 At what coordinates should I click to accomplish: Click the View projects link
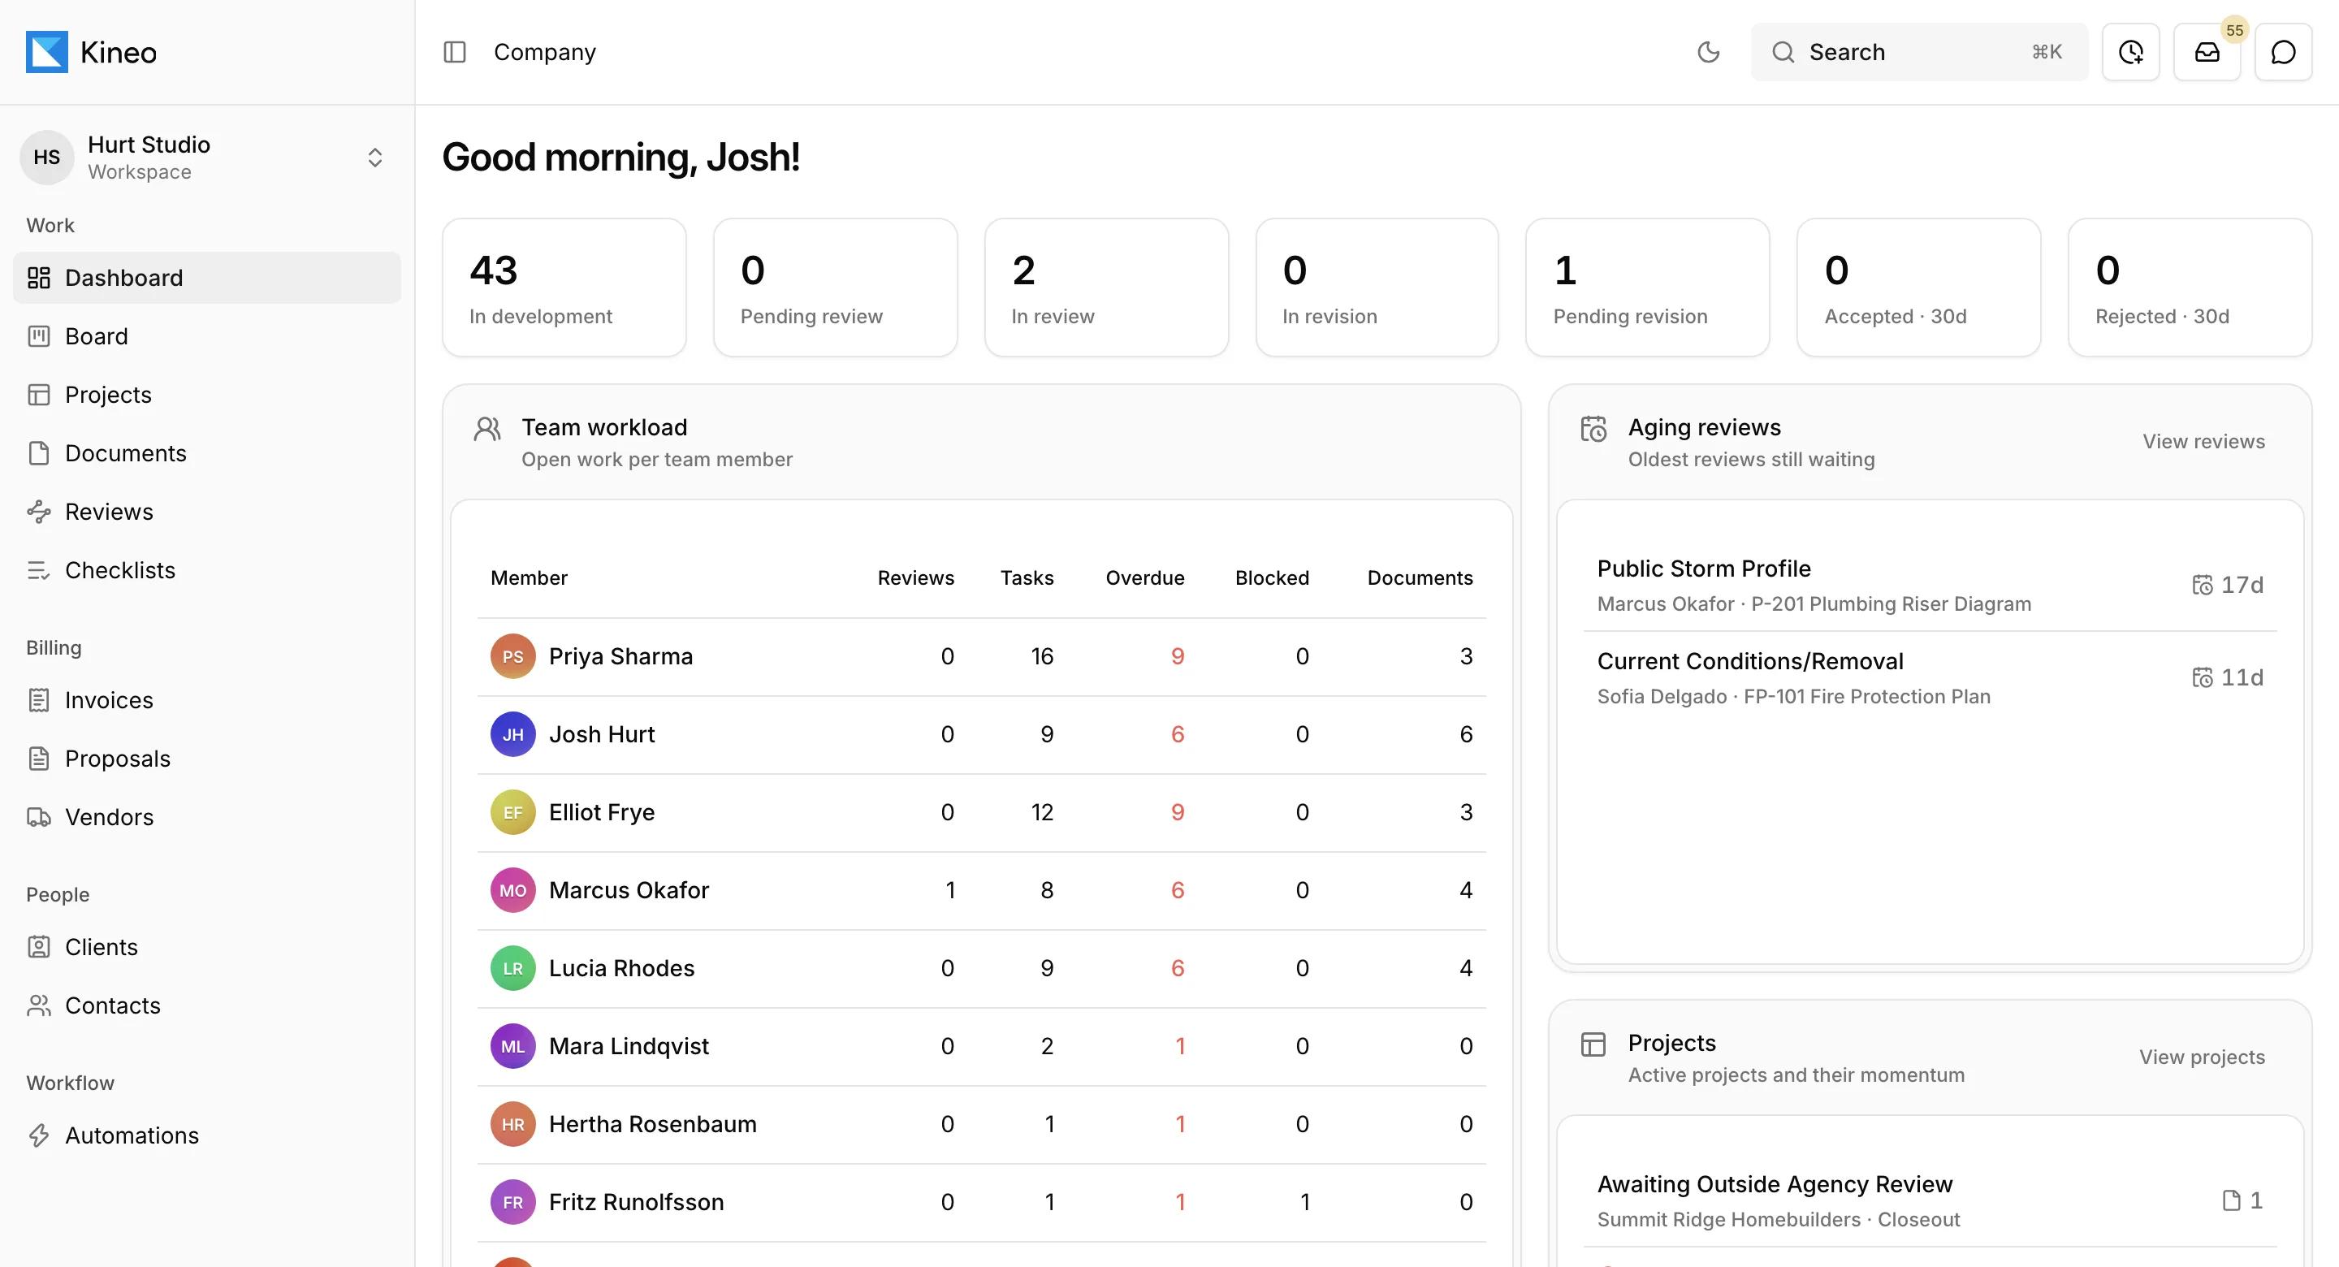[2202, 1057]
